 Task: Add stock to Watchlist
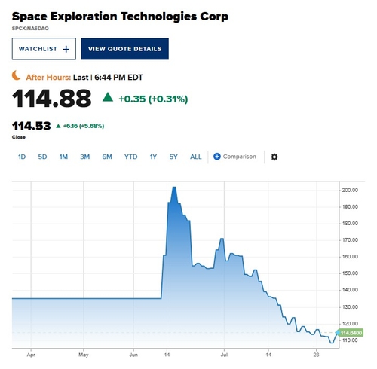[44, 49]
